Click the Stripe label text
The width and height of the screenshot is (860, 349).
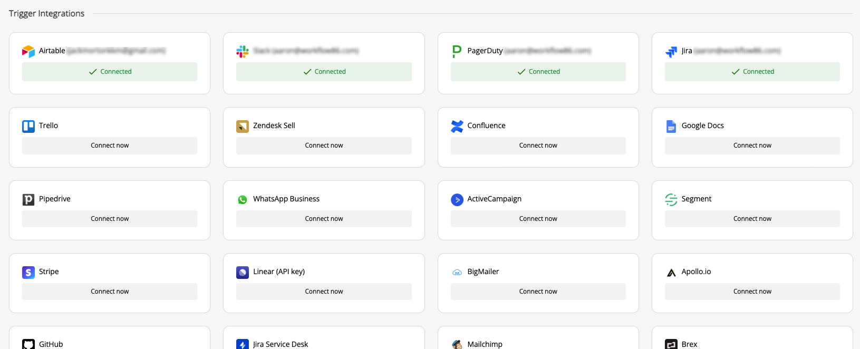coord(49,272)
